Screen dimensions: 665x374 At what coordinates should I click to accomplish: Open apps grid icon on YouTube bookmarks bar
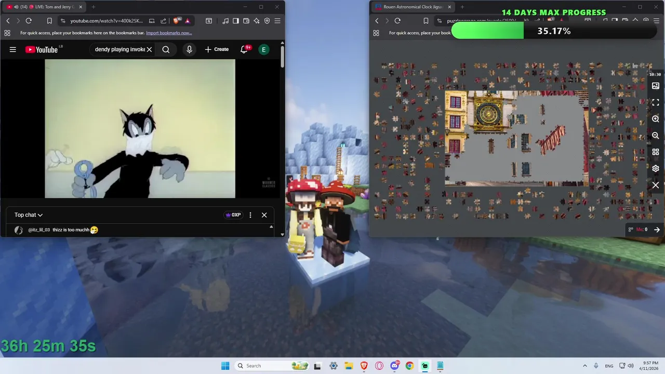pos(7,33)
